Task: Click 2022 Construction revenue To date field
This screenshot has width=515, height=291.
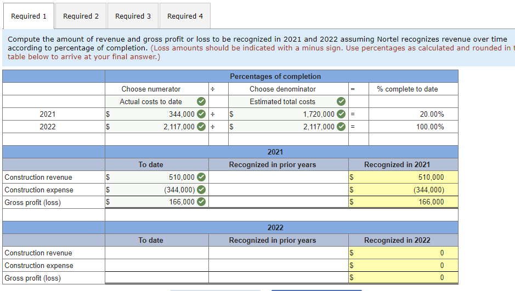Action: pos(157,253)
